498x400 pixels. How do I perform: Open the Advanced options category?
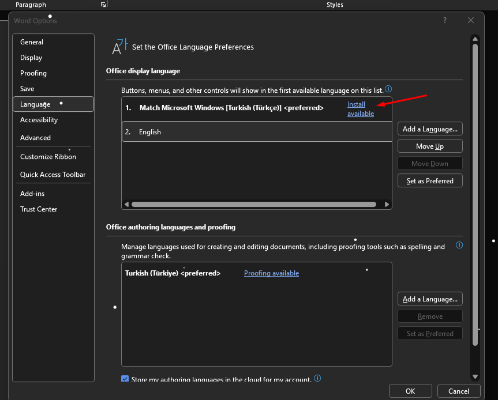[53, 137]
